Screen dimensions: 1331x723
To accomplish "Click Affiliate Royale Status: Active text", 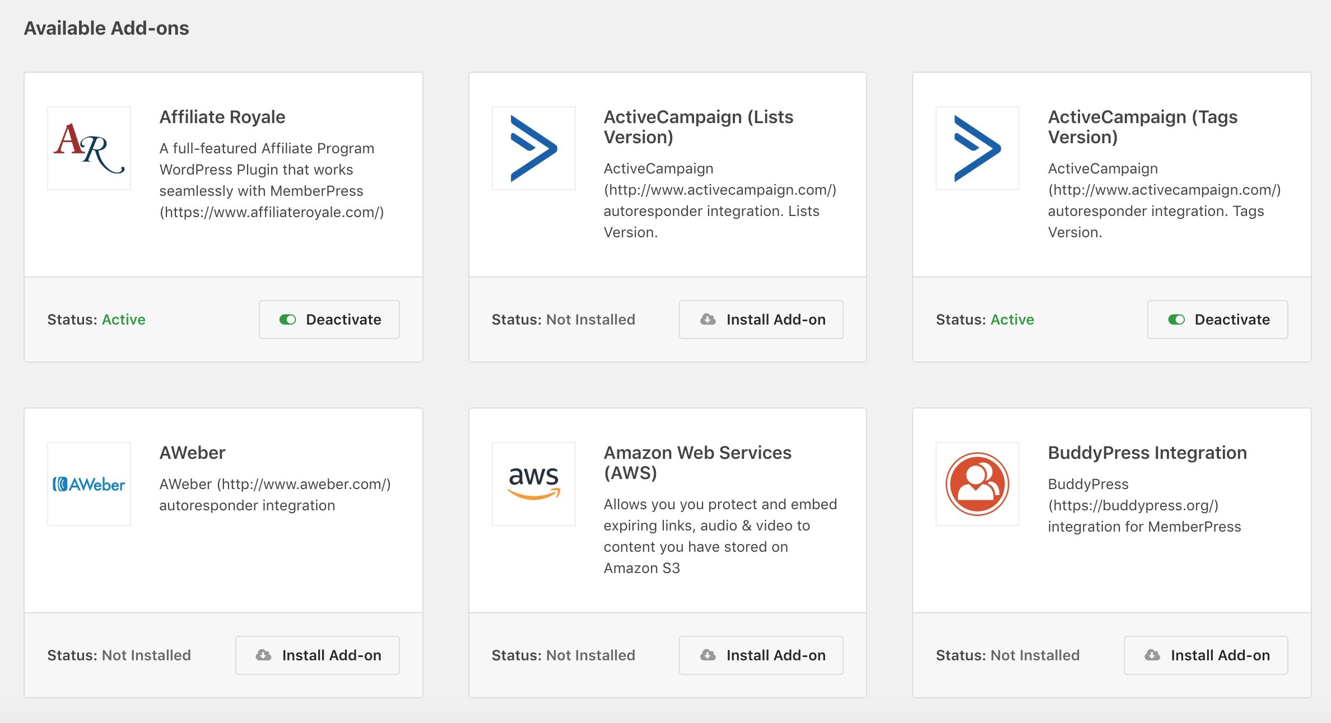I will coord(96,320).
